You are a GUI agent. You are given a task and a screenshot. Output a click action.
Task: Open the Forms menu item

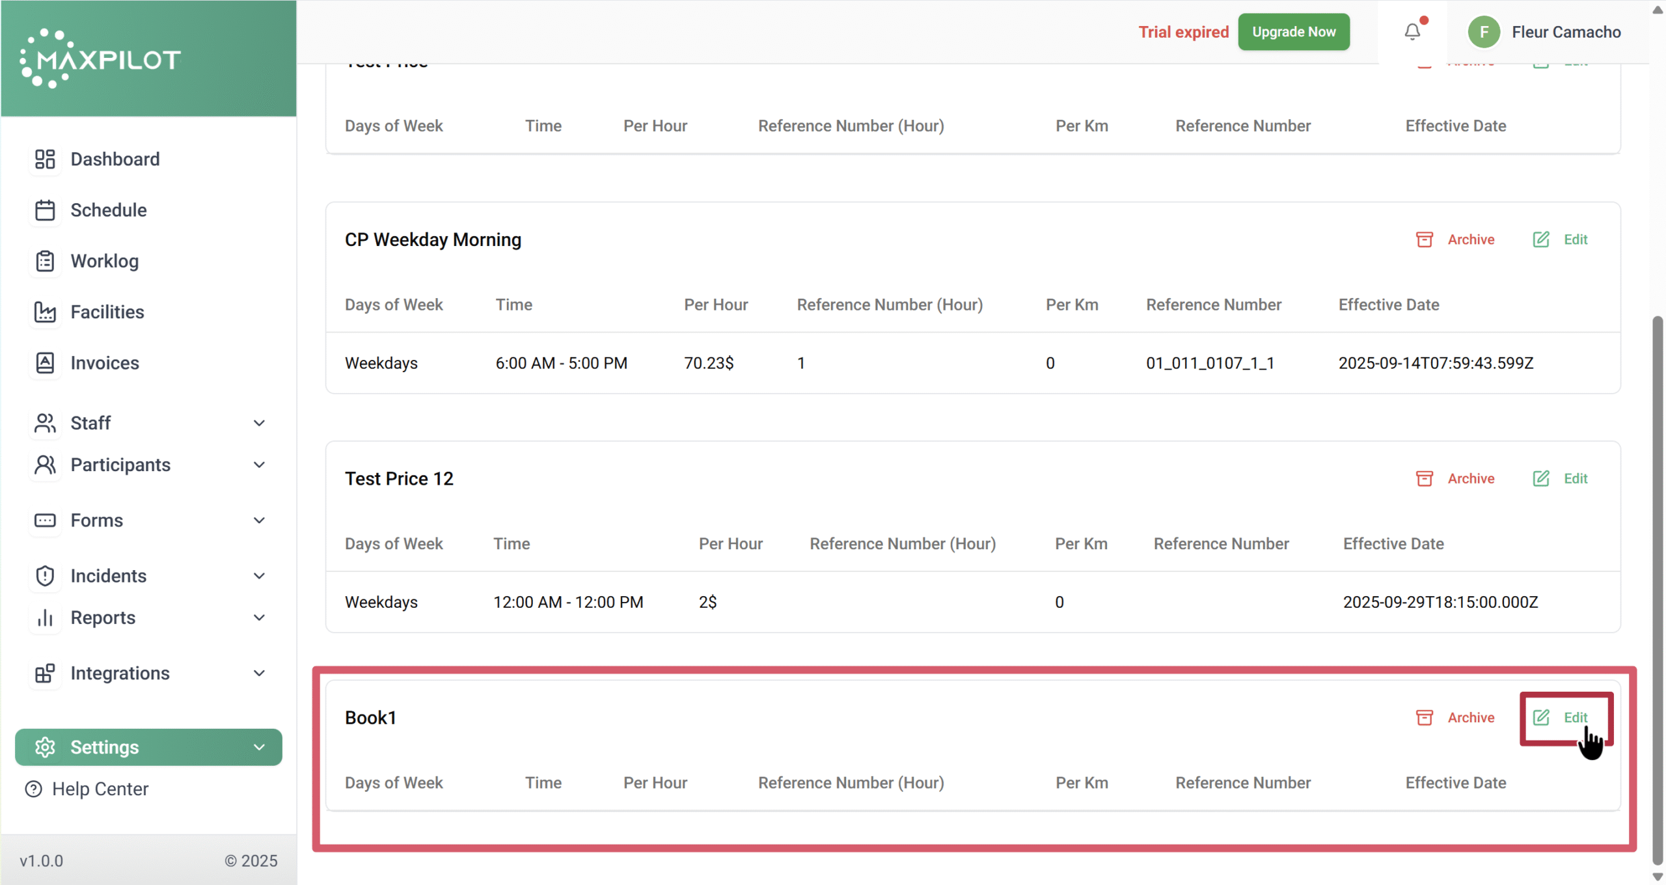pyautogui.click(x=96, y=521)
